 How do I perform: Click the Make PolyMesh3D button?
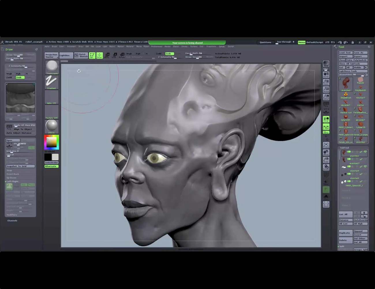(x=357, y=60)
